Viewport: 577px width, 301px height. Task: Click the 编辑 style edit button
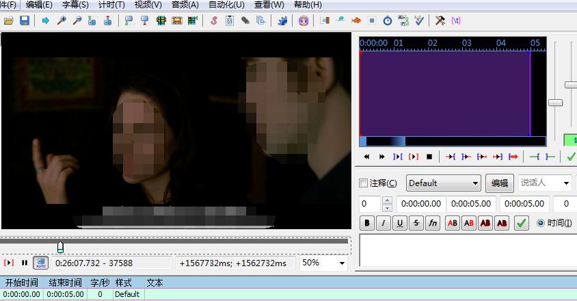click(500, 183)
